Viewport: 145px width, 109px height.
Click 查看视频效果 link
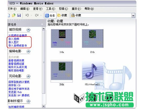tap(16, 61)
